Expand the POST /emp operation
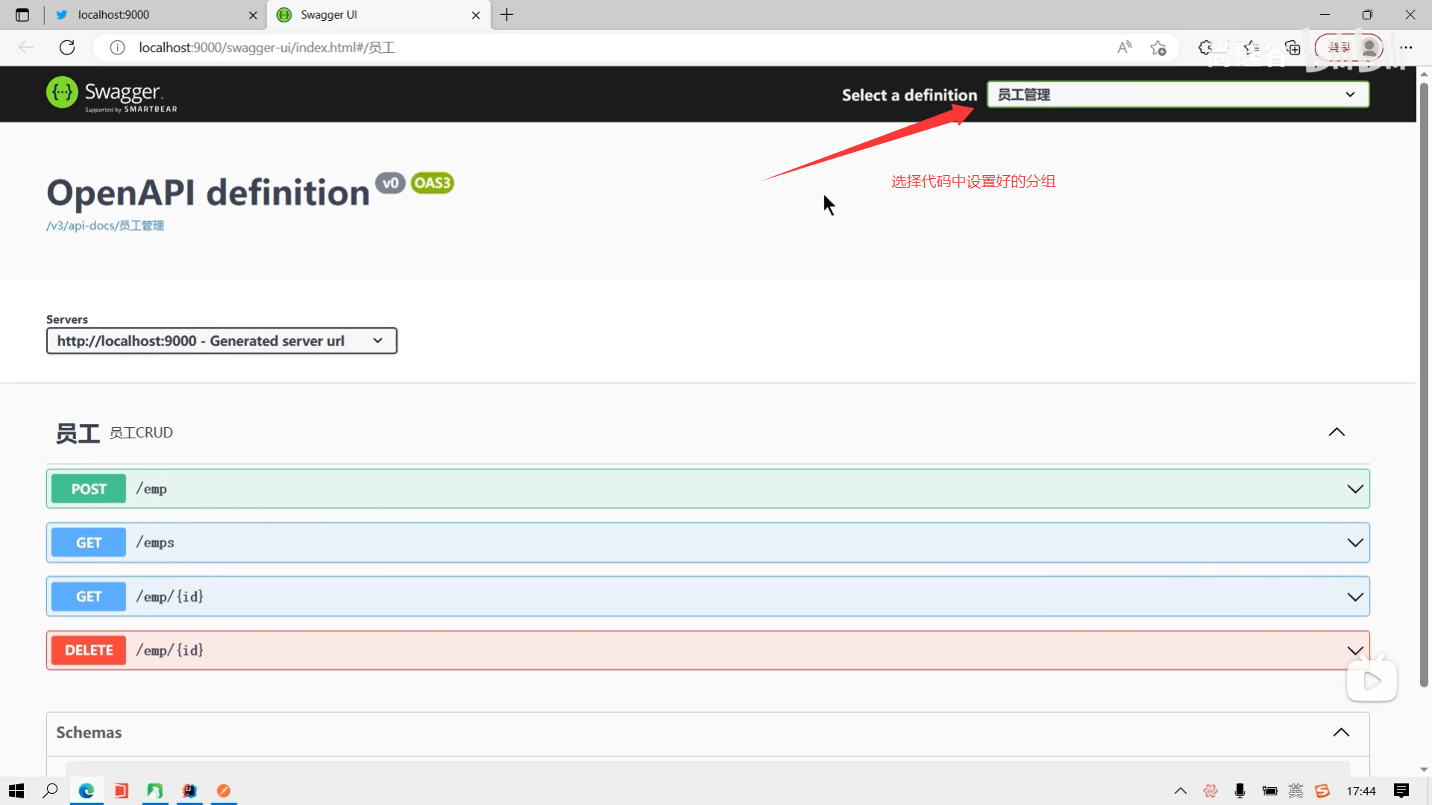This screenshot has width=1432, height=805. click(x=707, y=489)
